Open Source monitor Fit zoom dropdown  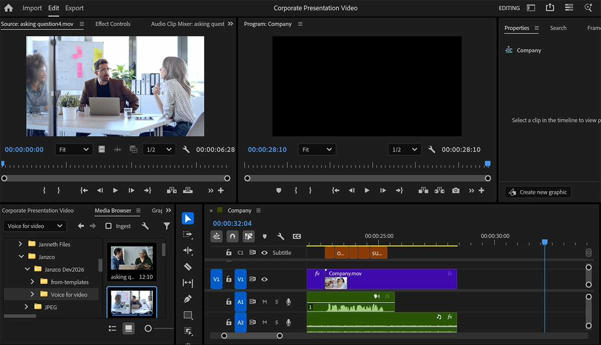pos(73,149)
